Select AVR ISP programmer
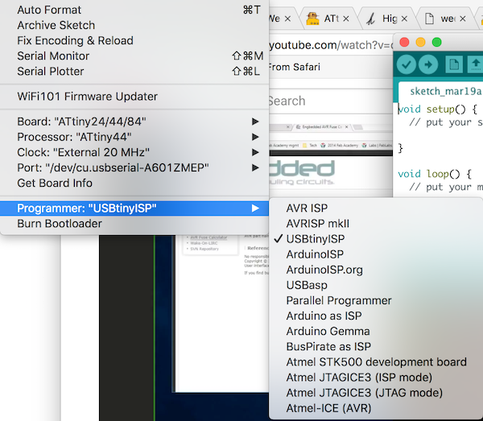The image size is (483, 421). (x=376, y=208)
